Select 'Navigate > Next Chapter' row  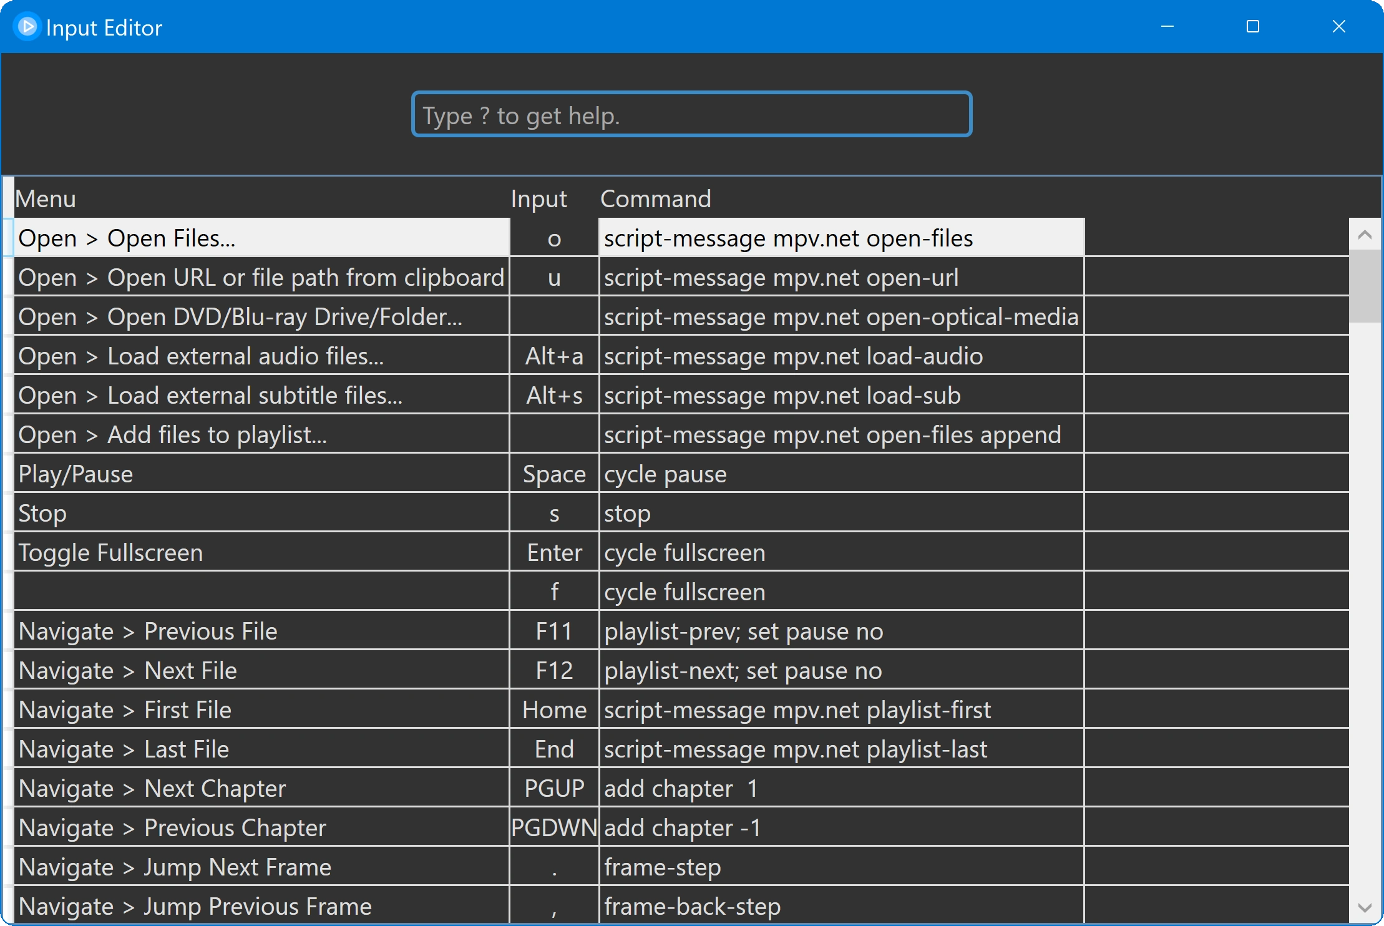click(x=261, y=789)
